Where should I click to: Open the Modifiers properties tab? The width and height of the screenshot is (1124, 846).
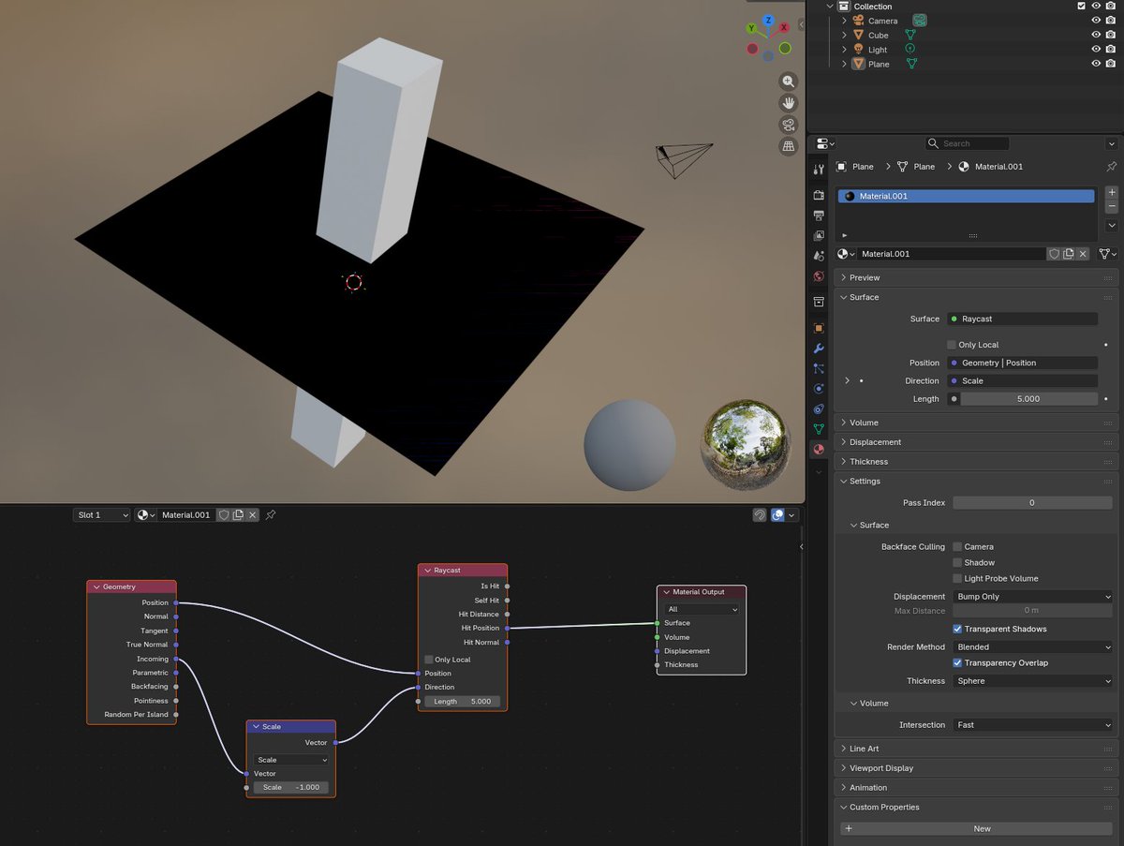(x=819, y=349)
